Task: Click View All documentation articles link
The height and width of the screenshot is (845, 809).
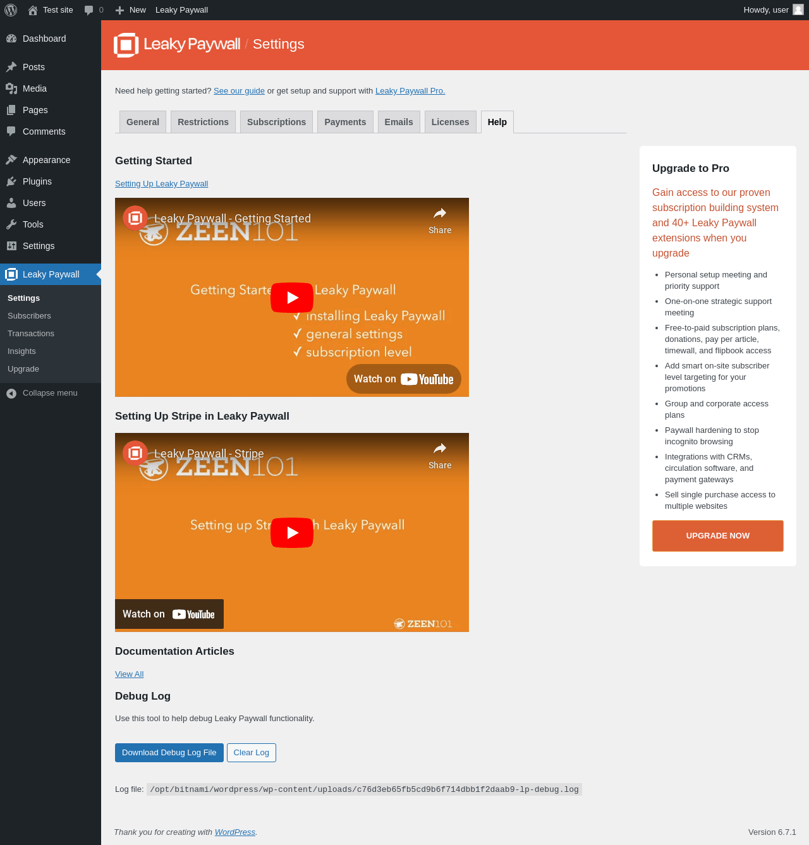Action: click(x=130, y=674)
